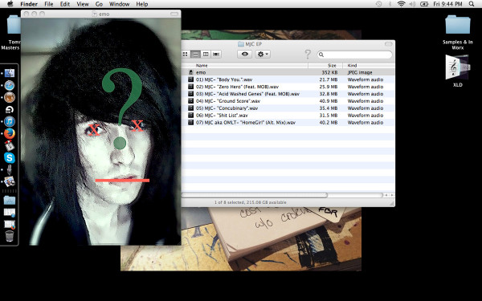This screenshot has height=301, width=482.
Task: Click the emo image preview photo
Action: point(101,132)
